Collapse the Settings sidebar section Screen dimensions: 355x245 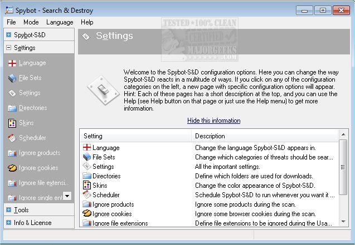click(x=8, y=48)
